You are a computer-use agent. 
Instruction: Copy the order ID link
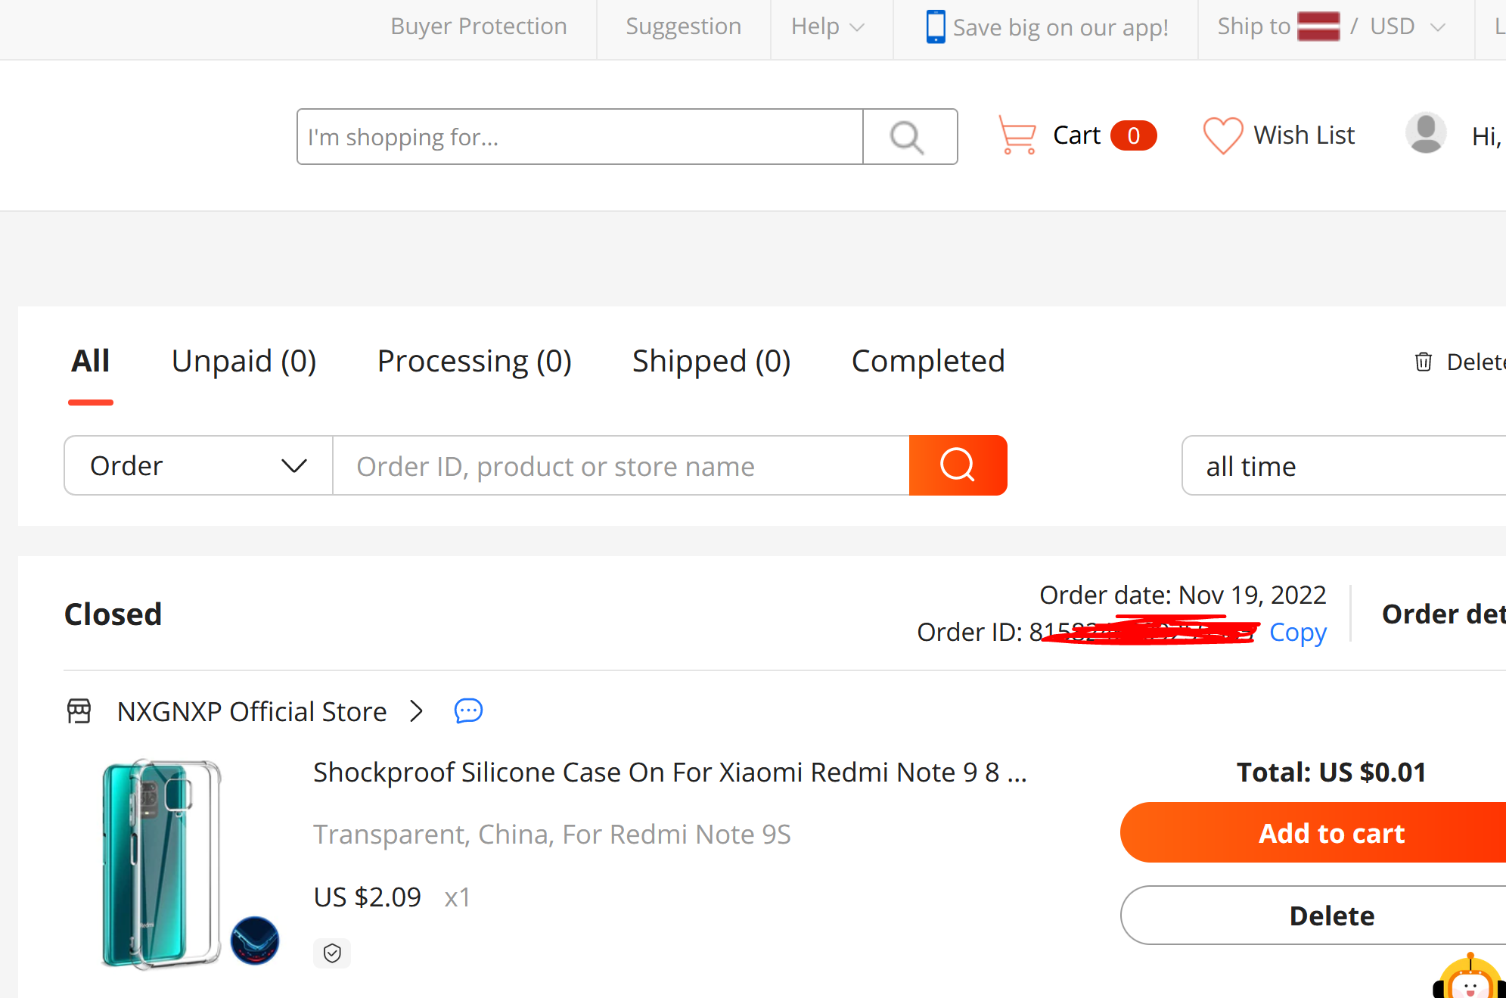click(x=1297, y=633)
